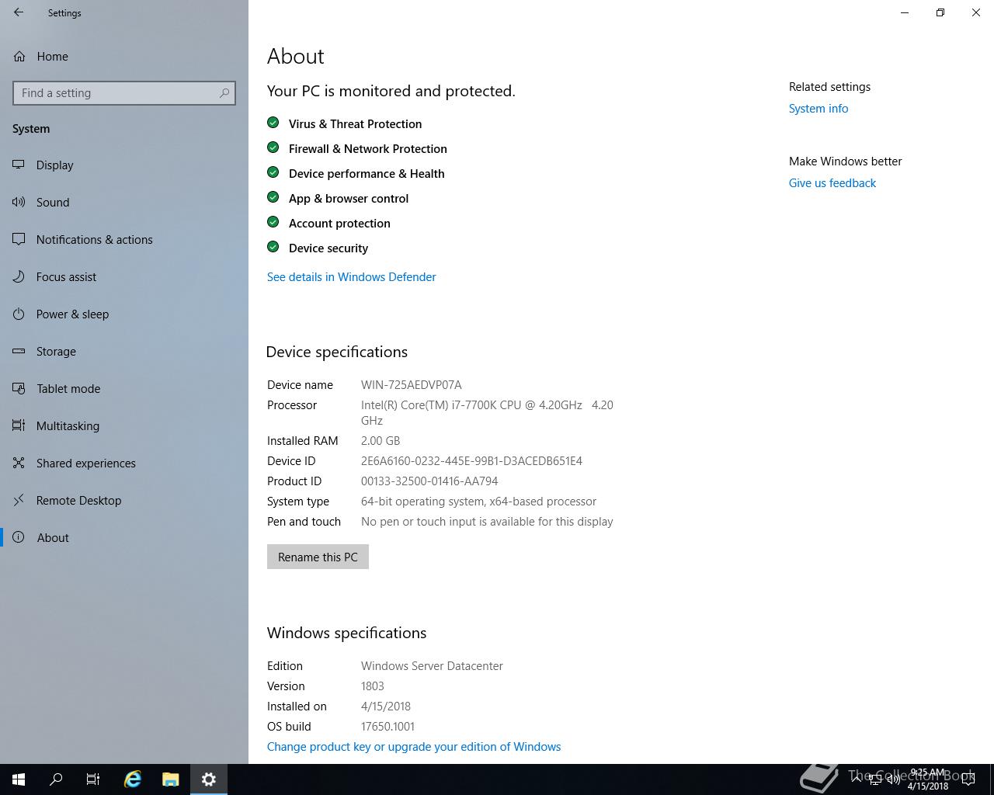The height and width of the screenshot is (795, 994).
Task: Click green check beside App & browser control
Action: tap(273, 197)
